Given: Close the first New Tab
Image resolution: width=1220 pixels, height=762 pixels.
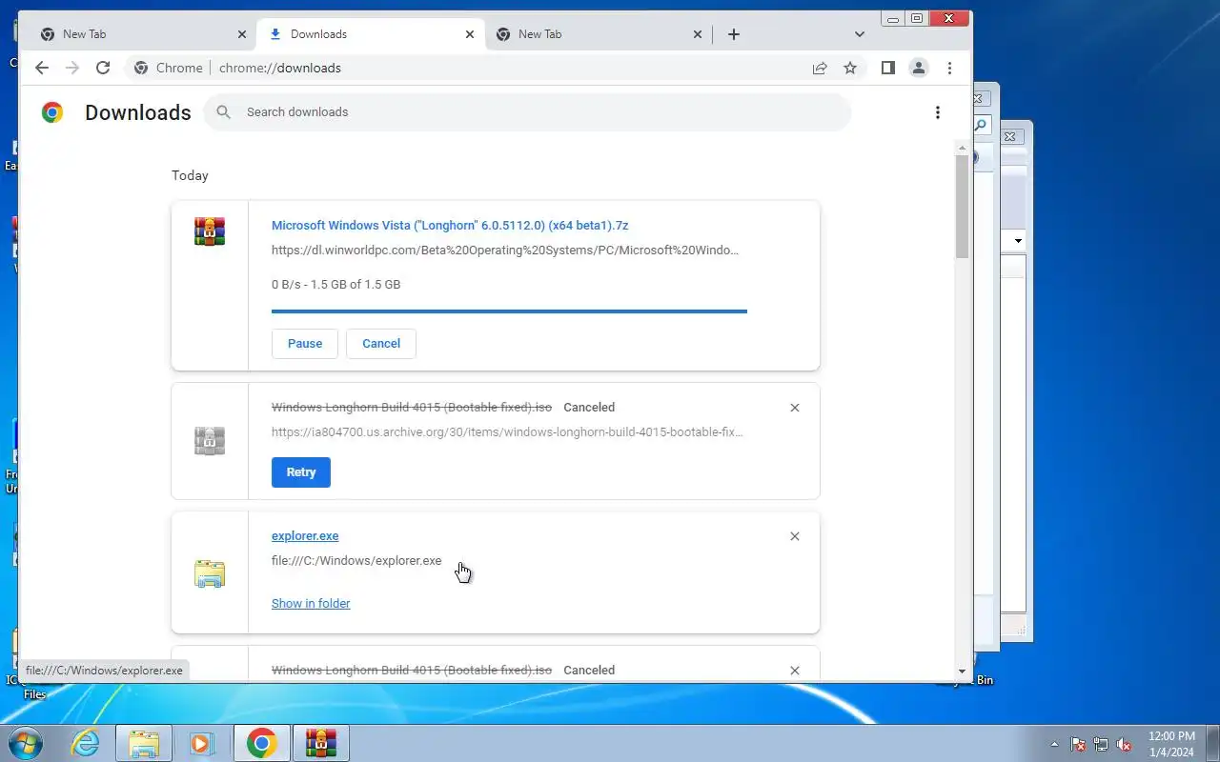Looking at the screenshot, I should [241, 34].
